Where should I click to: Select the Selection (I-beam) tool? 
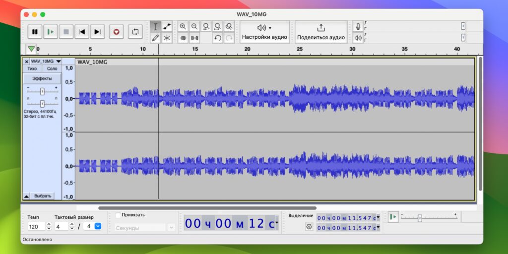point(155,27)
